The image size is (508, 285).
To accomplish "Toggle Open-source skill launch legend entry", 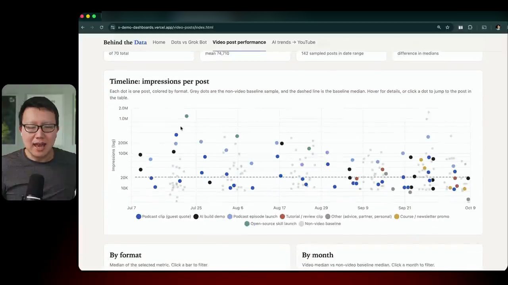I will click(x=270, y=224).
